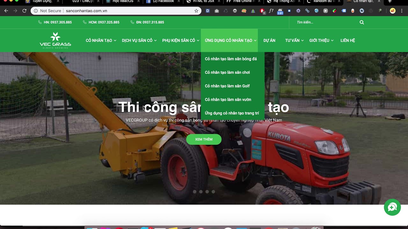Call the HCM: 0937.325.885 phone link
Viewport: 408px width, 229px height.
click(x=101, y=22)
